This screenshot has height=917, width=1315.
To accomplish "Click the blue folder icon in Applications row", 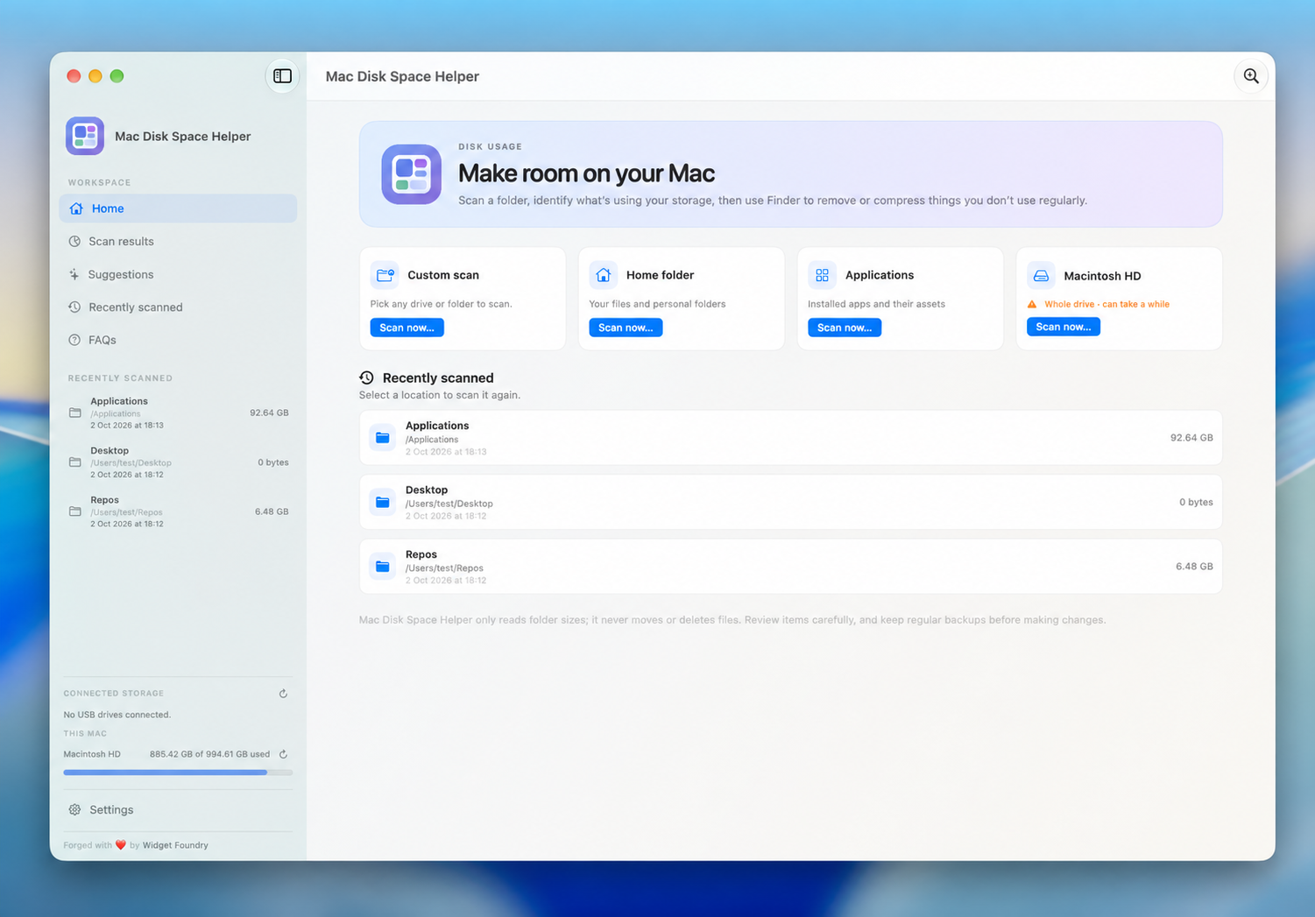I will point(383,437).
